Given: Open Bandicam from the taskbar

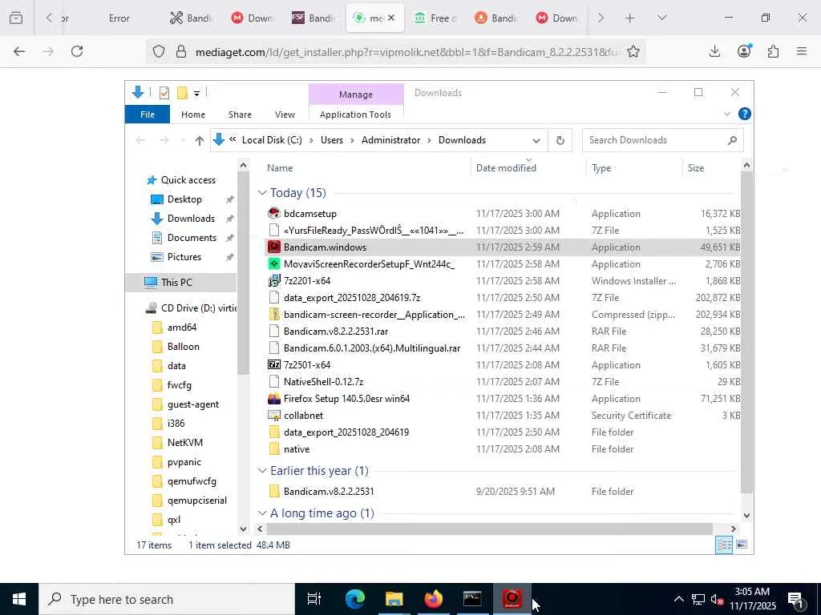Looking at the screenshot, I should click(x=512, y=599).
